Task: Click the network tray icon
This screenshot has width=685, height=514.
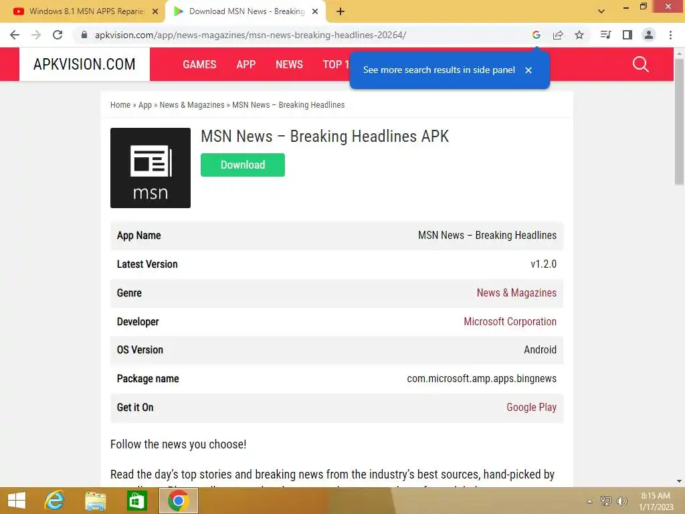Action: pyautogui.click(x=606, y=501)
